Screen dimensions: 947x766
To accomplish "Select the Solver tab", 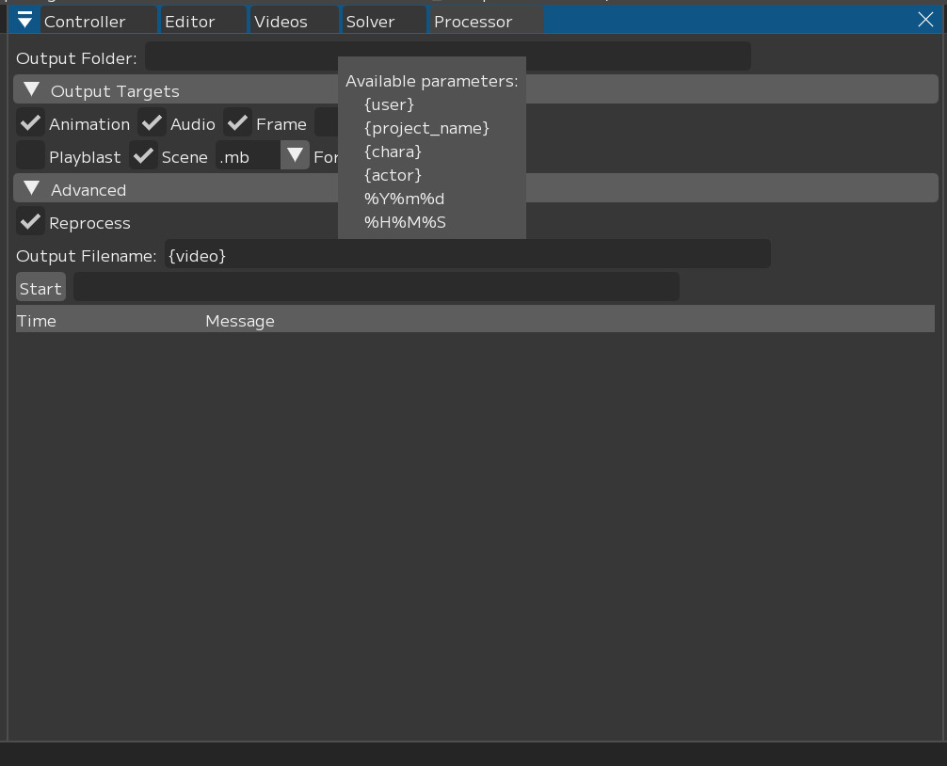I will click(370, 21).
